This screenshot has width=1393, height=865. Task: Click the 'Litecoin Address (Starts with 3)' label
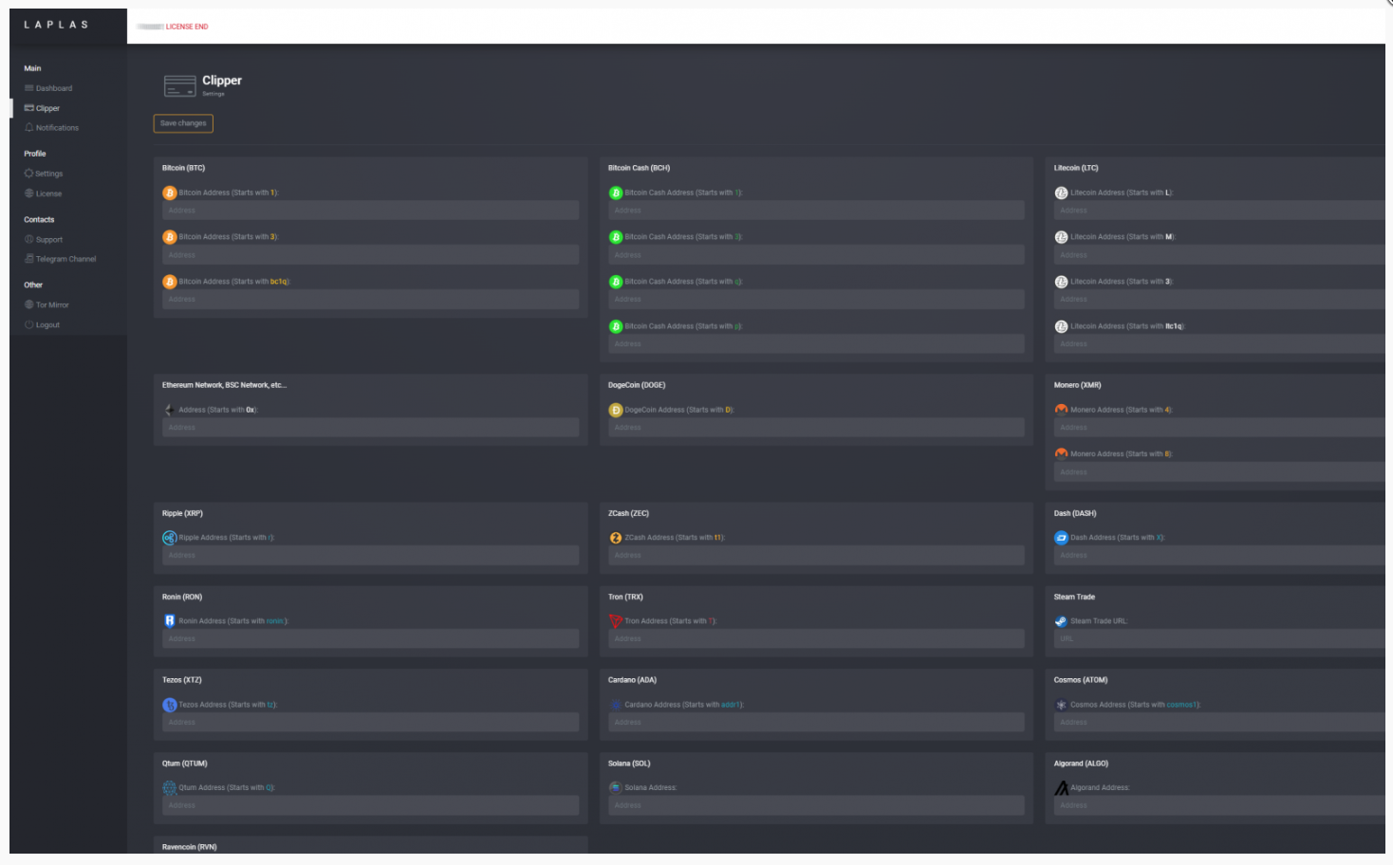[1122, 282]
